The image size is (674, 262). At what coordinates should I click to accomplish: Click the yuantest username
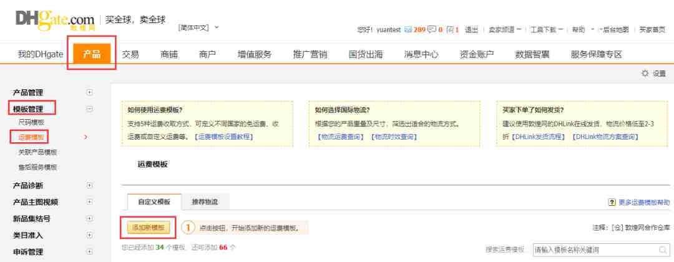(x=389, y=30)
